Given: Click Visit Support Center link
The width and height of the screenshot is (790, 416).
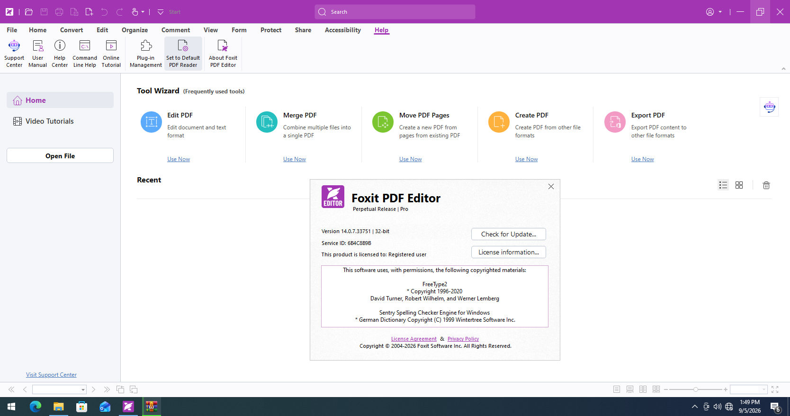Looking at the screenshot, I should tap(51, 375).
